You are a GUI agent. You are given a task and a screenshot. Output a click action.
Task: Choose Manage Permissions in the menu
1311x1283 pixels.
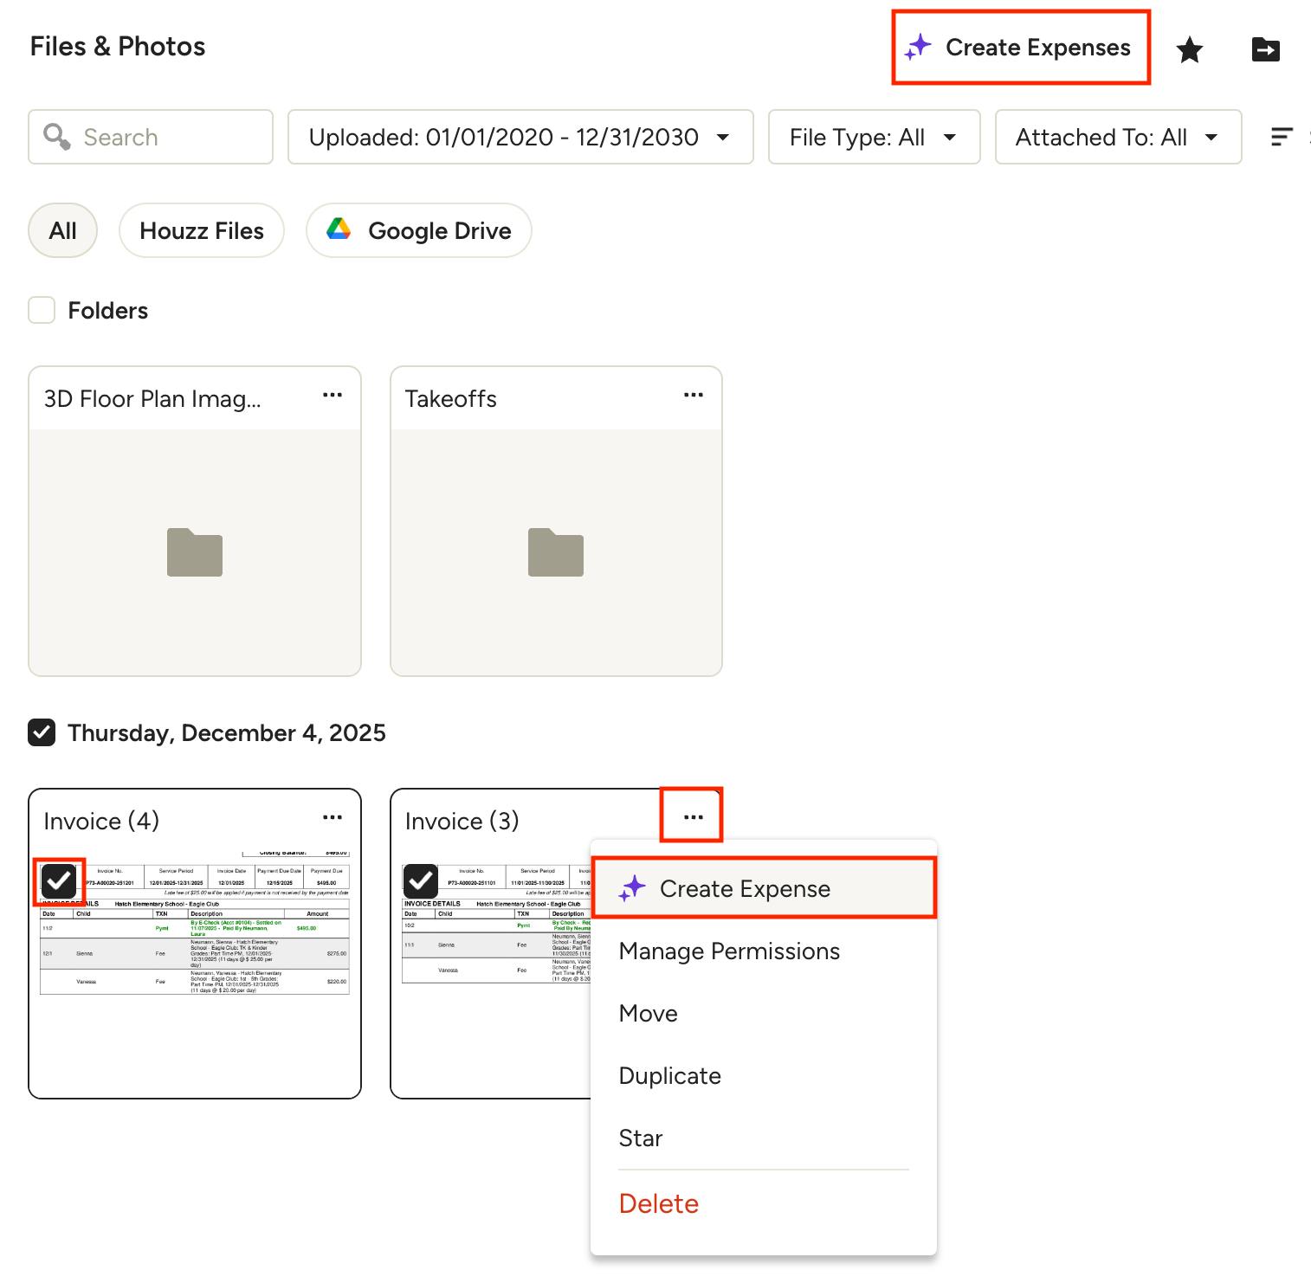729,951
